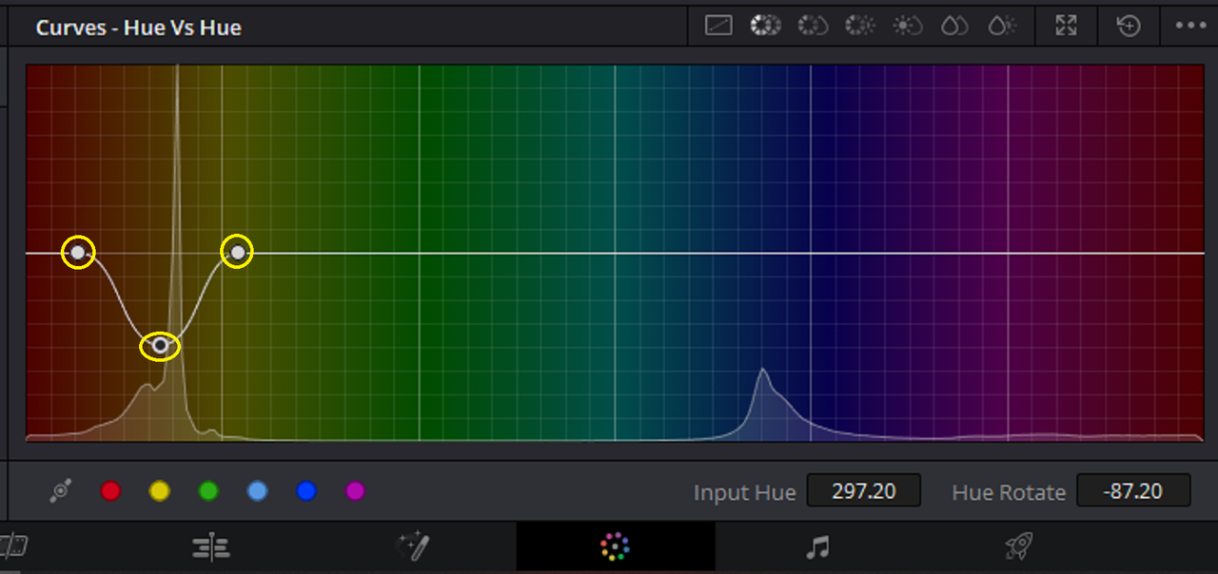Select the Hue Vs Hue curve

(x=764, y=27)
